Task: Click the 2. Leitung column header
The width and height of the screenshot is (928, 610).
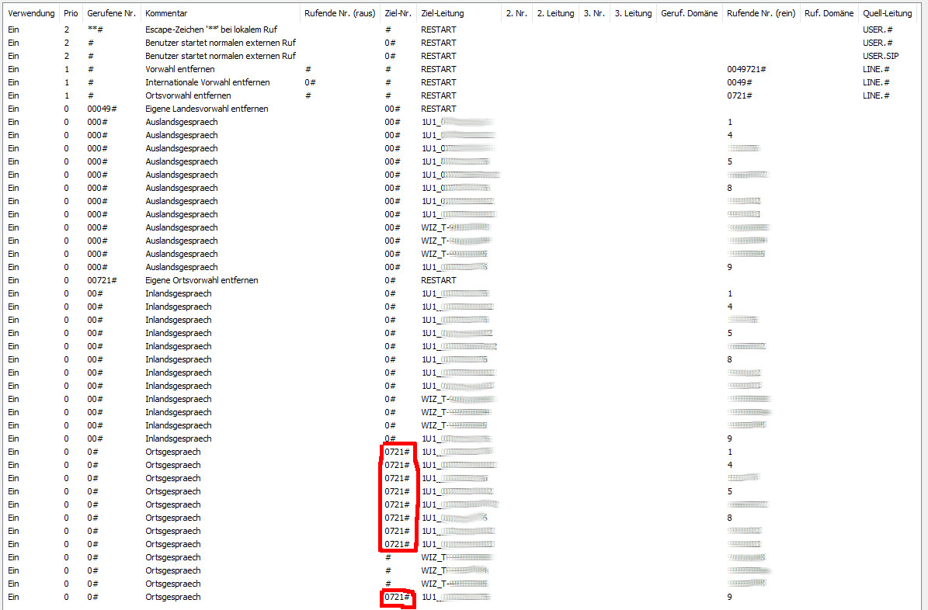Action: pyautogui.click(x=555, y=13)
